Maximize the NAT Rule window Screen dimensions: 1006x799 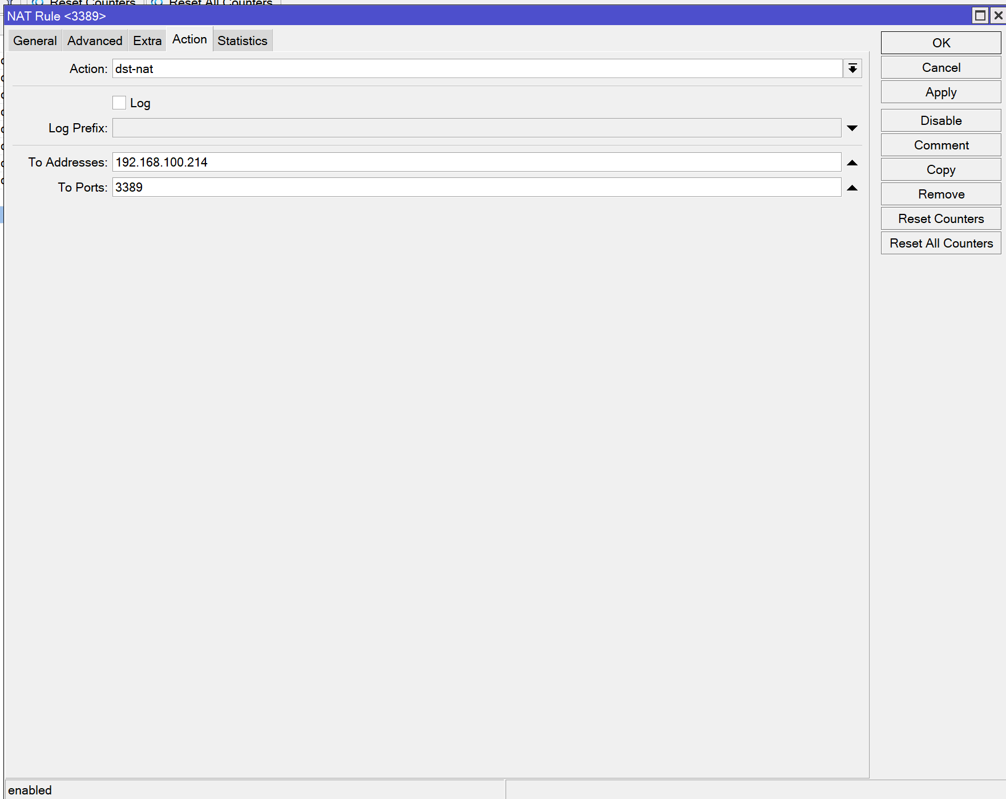pos(980,15)
